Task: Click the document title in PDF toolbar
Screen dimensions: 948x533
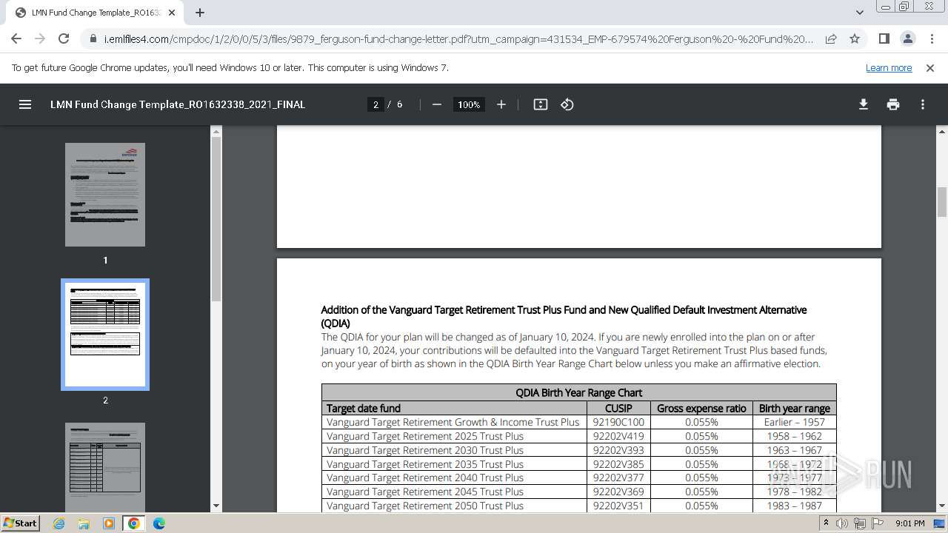Action: click(178, 104)
